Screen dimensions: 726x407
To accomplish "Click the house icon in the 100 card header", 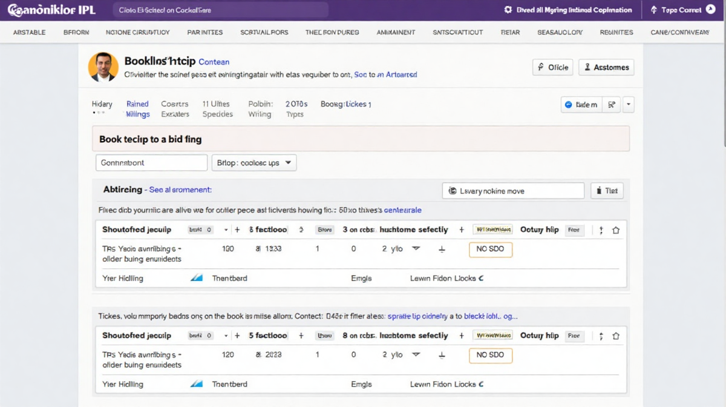I will [616, 230].
